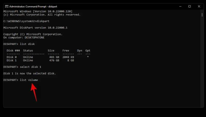Click the 'select disk 1' command line
Image resolution: width=206 pixels, height=117 pixels.
click(30, 67)
